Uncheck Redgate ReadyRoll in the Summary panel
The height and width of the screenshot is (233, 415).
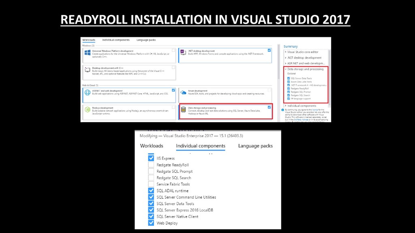point(289,89)
